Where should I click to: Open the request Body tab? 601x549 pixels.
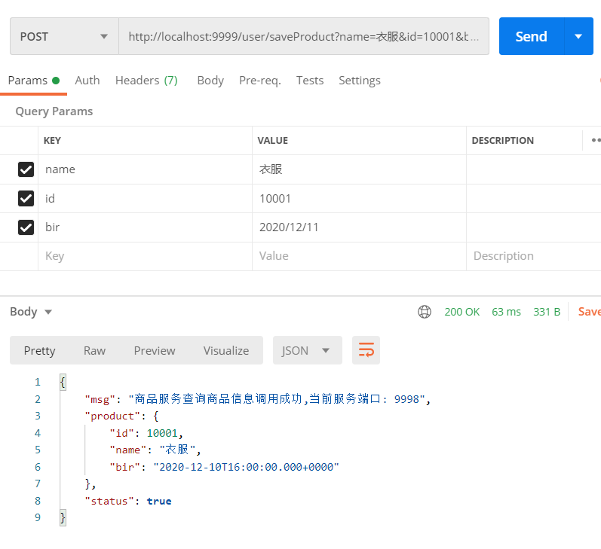click(210, 81)
